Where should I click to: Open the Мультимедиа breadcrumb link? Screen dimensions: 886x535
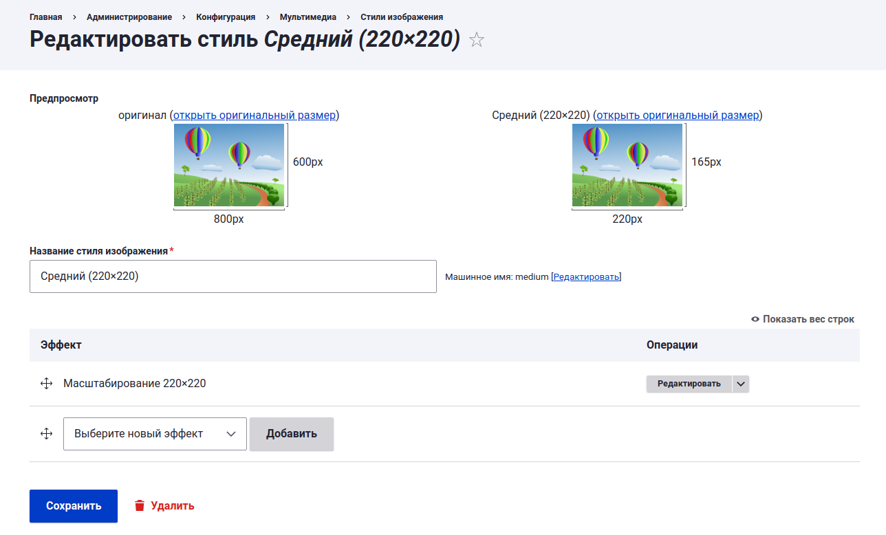[x=308, y=17]
